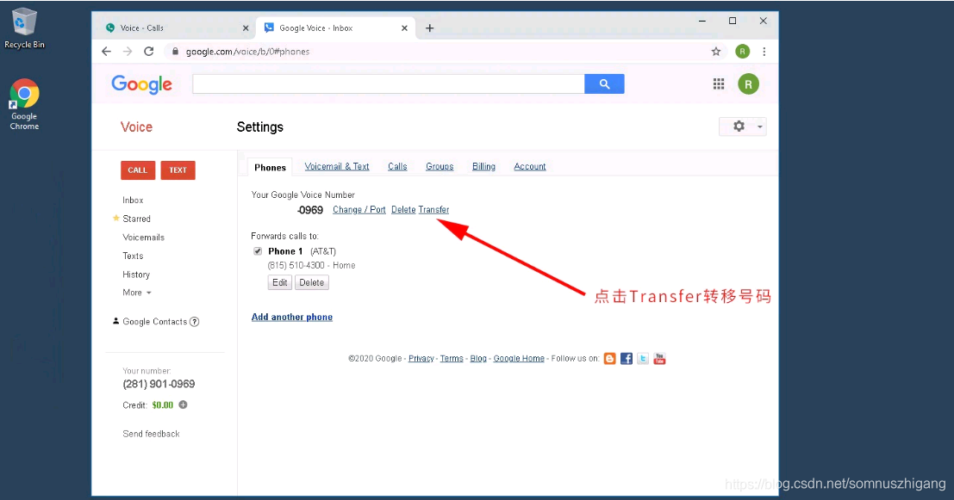This screenshot has height=500, width=954.
Task: View site info via the lock icon
Action: pyautogui.click(x=175, y=52)
